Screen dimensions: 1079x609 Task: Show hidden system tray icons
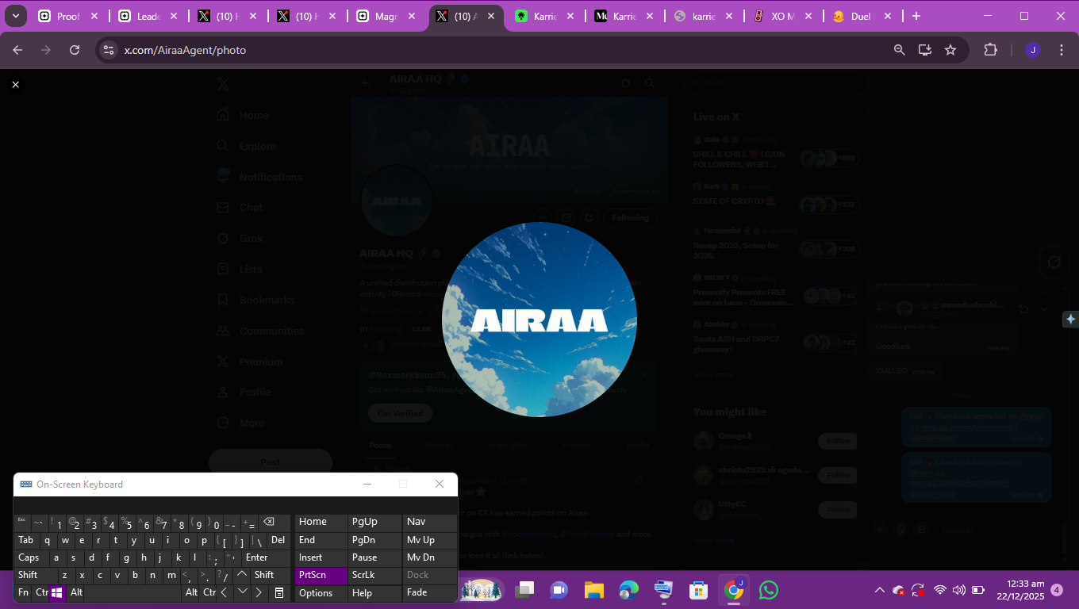click(879, 590)
